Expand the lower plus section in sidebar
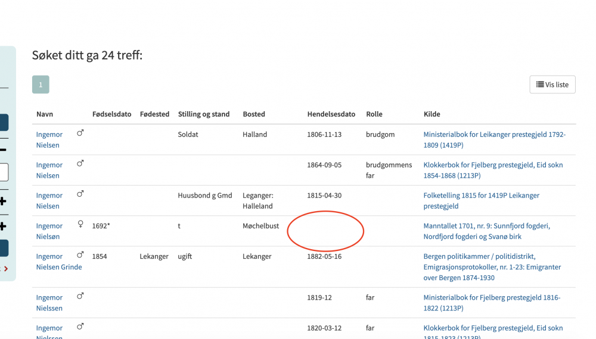The height and width of the screenshot is (339, 596). pyautogui.click(x=3, y=227)
